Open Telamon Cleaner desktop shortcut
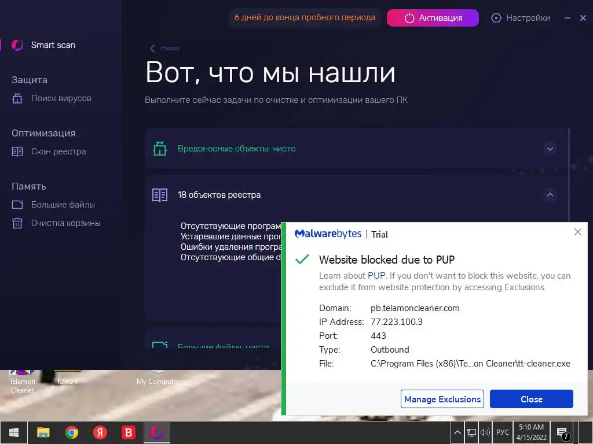The width and height of the screenshot is (593, 444). point(22,382)
